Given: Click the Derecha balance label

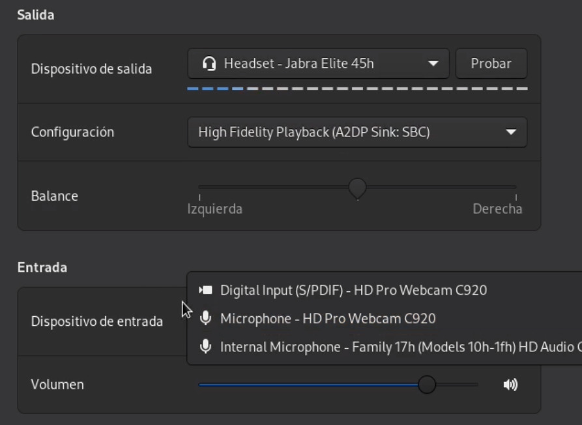Looking at the screenshot, I should coord(497,209).
